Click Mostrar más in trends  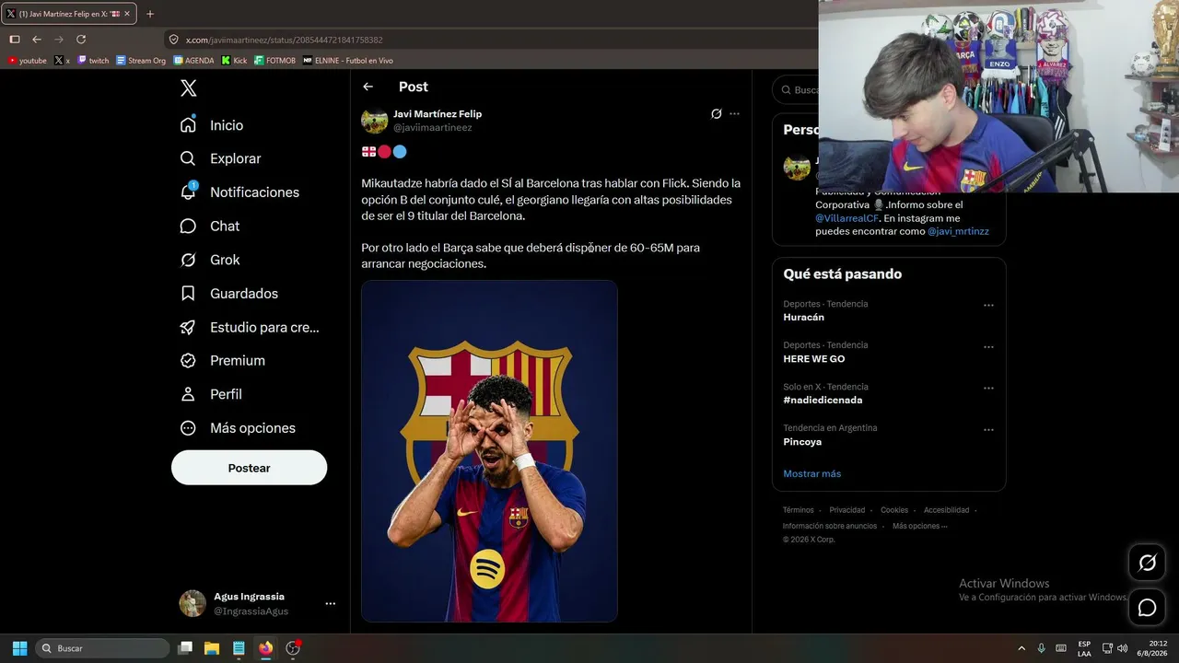tap(811, 473)
